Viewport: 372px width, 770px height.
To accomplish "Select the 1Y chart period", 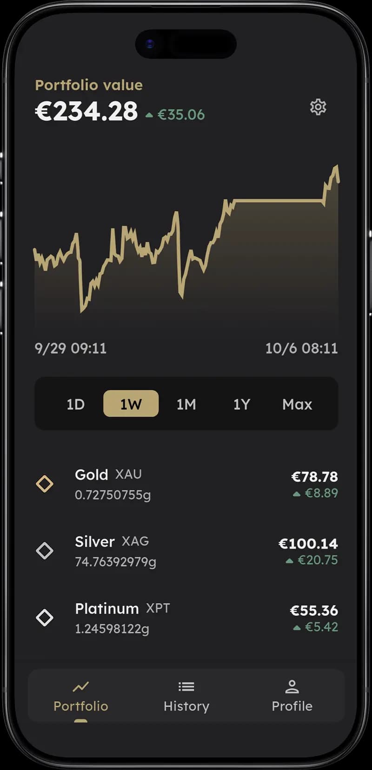I will tap(241, 404).
